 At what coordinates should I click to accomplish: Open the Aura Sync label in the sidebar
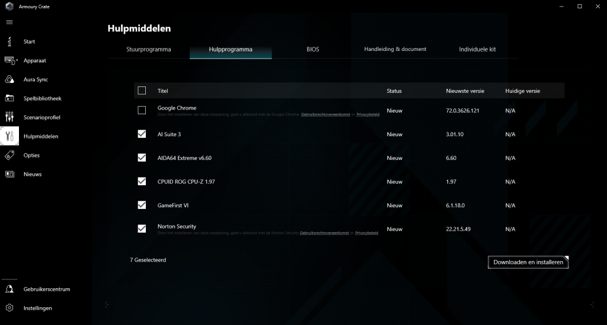pyautogui.click(x=36, y=79)
